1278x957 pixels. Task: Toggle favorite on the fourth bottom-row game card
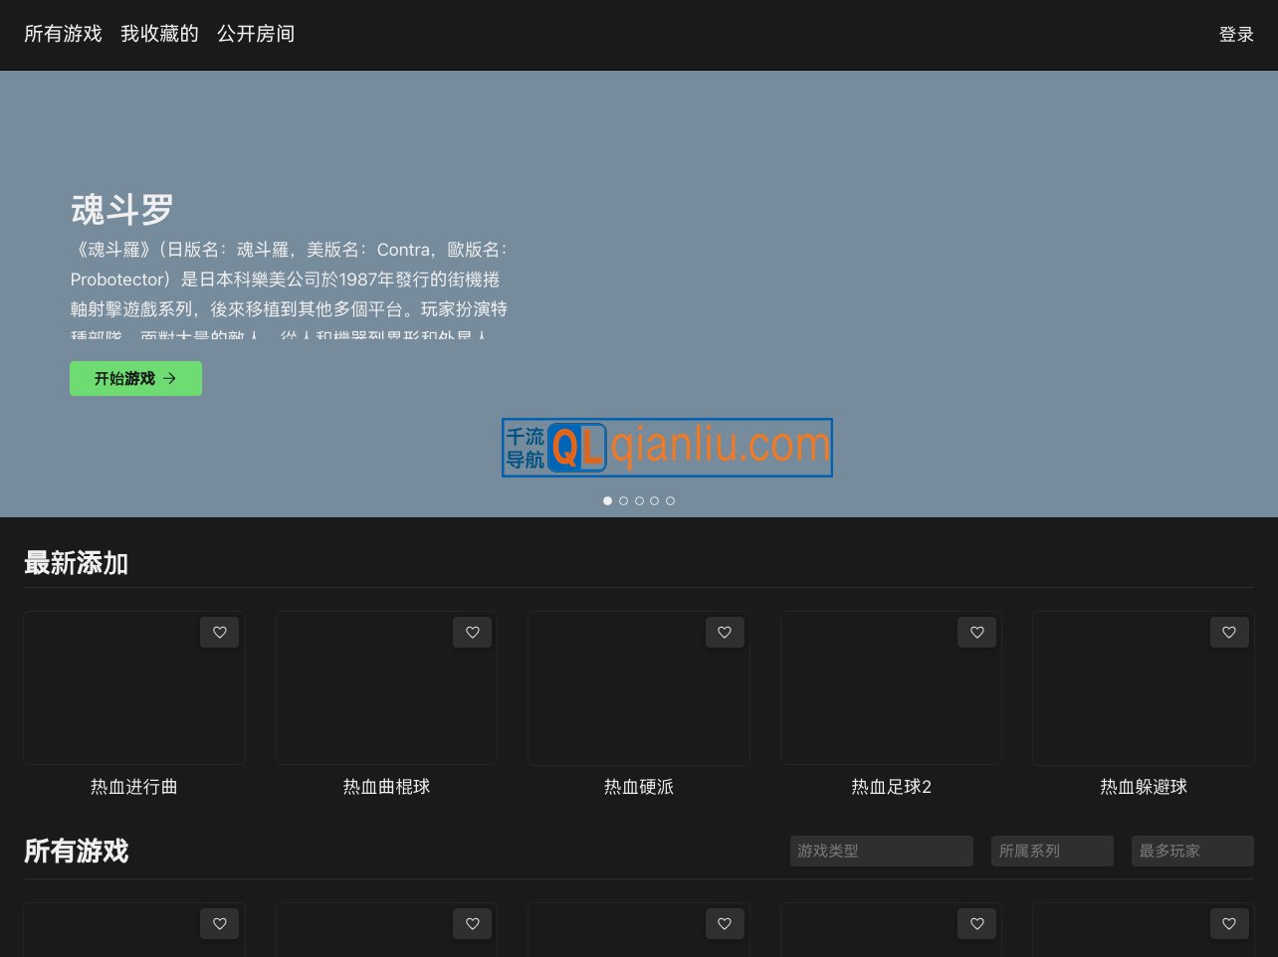(976, 923)
